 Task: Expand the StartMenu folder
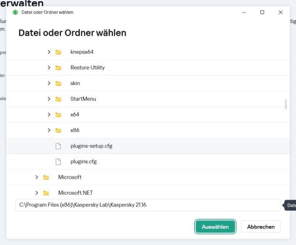tap(49, 99)
